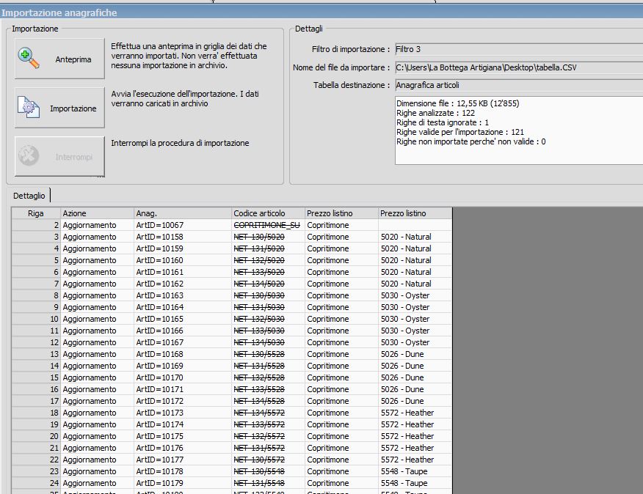Select row header number 2
This screenshot has width=643, height=494.
(36, 225)
